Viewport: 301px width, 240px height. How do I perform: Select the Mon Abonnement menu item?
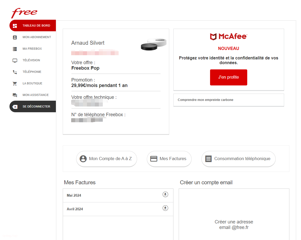(x=33, y=37)
